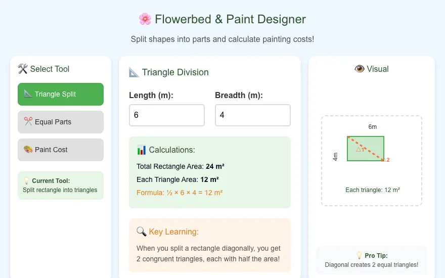This screenshot has width=445, height=278.
Task: Focus the Length (m) input field
Action: coord(167,115)
